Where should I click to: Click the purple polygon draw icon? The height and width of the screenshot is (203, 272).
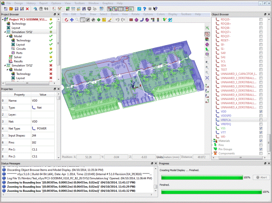(x=137, y=20)
